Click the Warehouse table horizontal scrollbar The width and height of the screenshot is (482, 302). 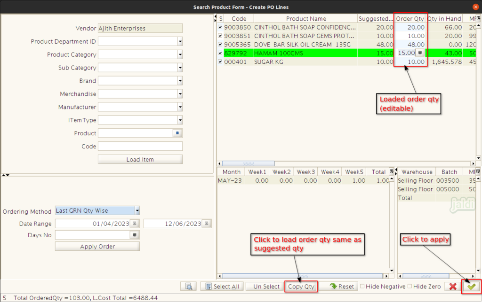426,276
